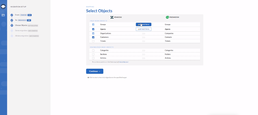The width and height of the screenshot is (258, 115).
Task: Open the 'Let us help you!' link
Action: (124, 62)
